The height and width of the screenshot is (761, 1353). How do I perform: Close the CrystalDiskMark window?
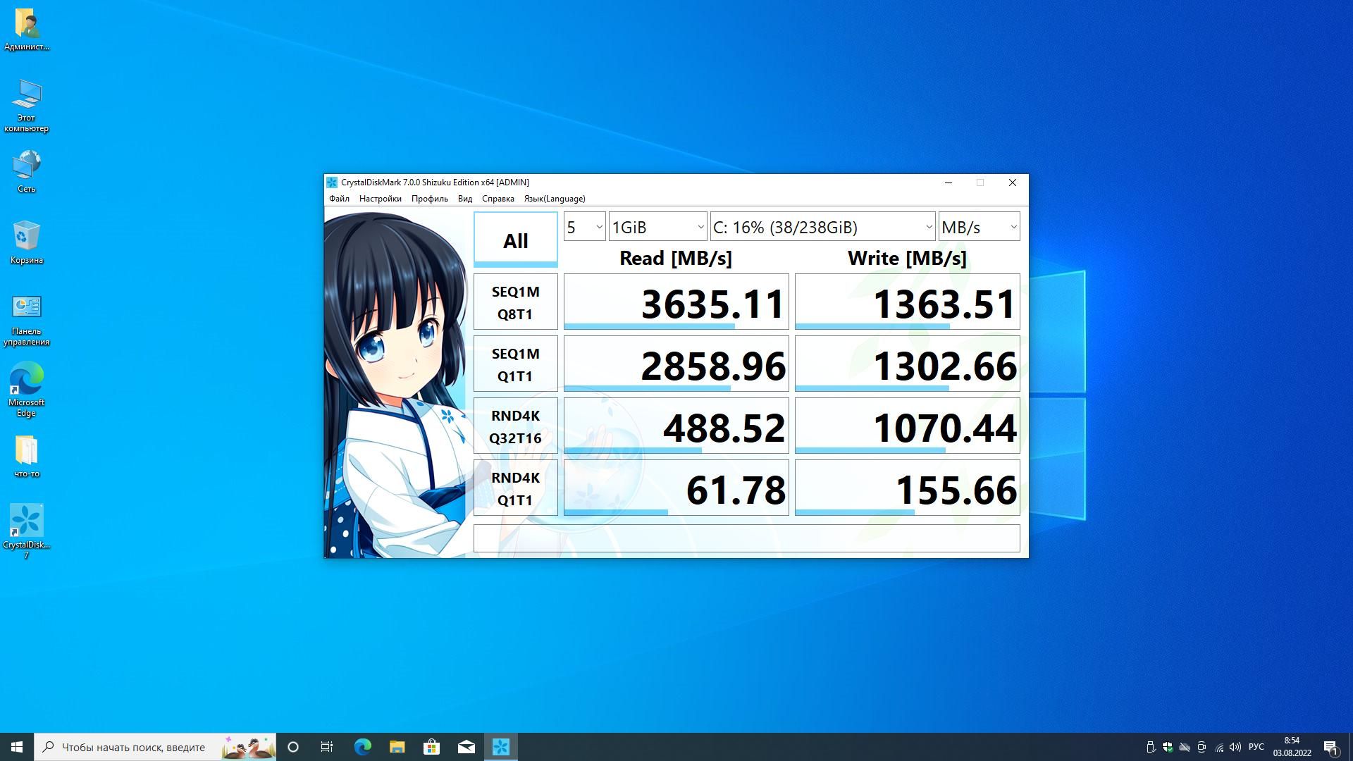pos(1013,182)
